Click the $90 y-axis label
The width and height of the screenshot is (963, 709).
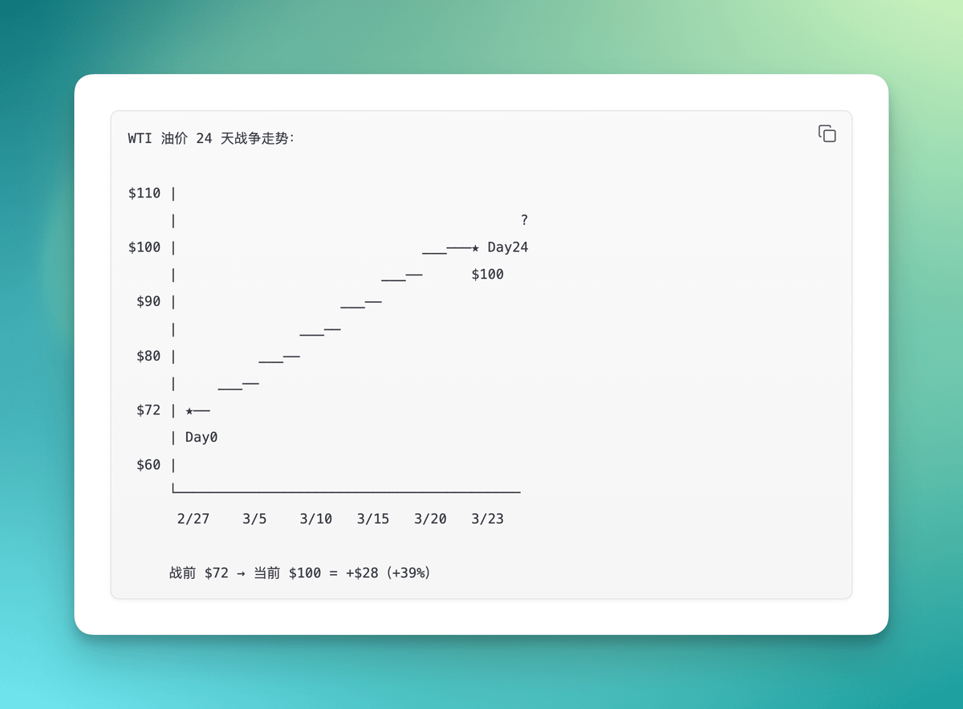click(x=148, y=302)
